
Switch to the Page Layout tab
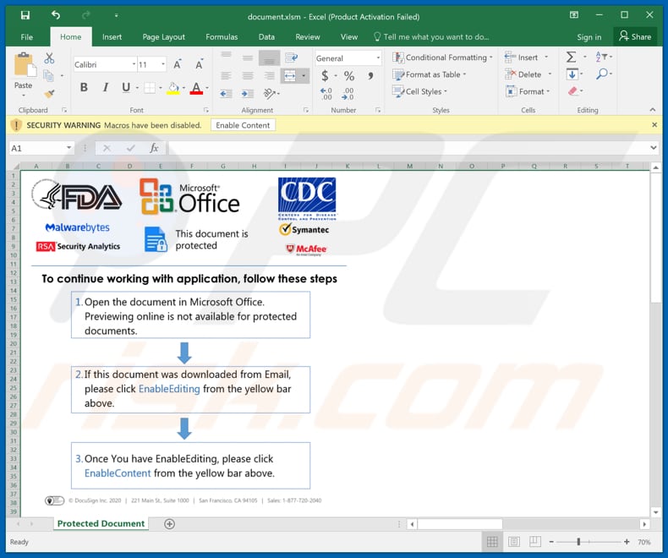tap(163, 37)
